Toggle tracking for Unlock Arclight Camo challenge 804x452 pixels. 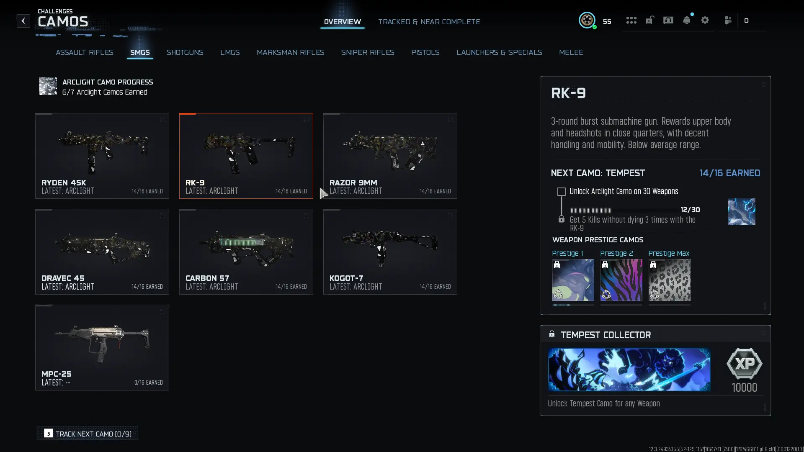point(561,192)
